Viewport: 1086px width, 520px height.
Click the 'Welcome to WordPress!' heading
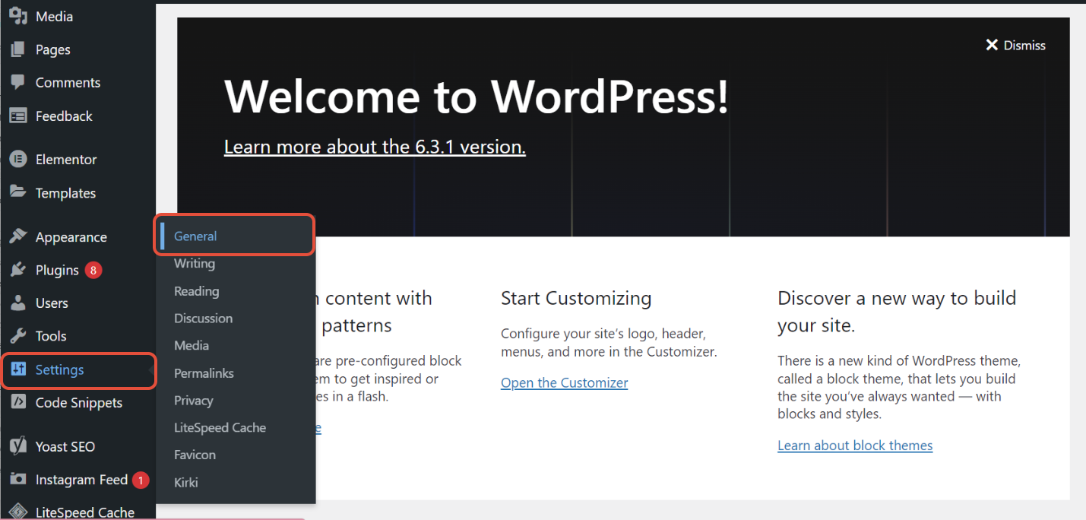(x=477, y=97)
